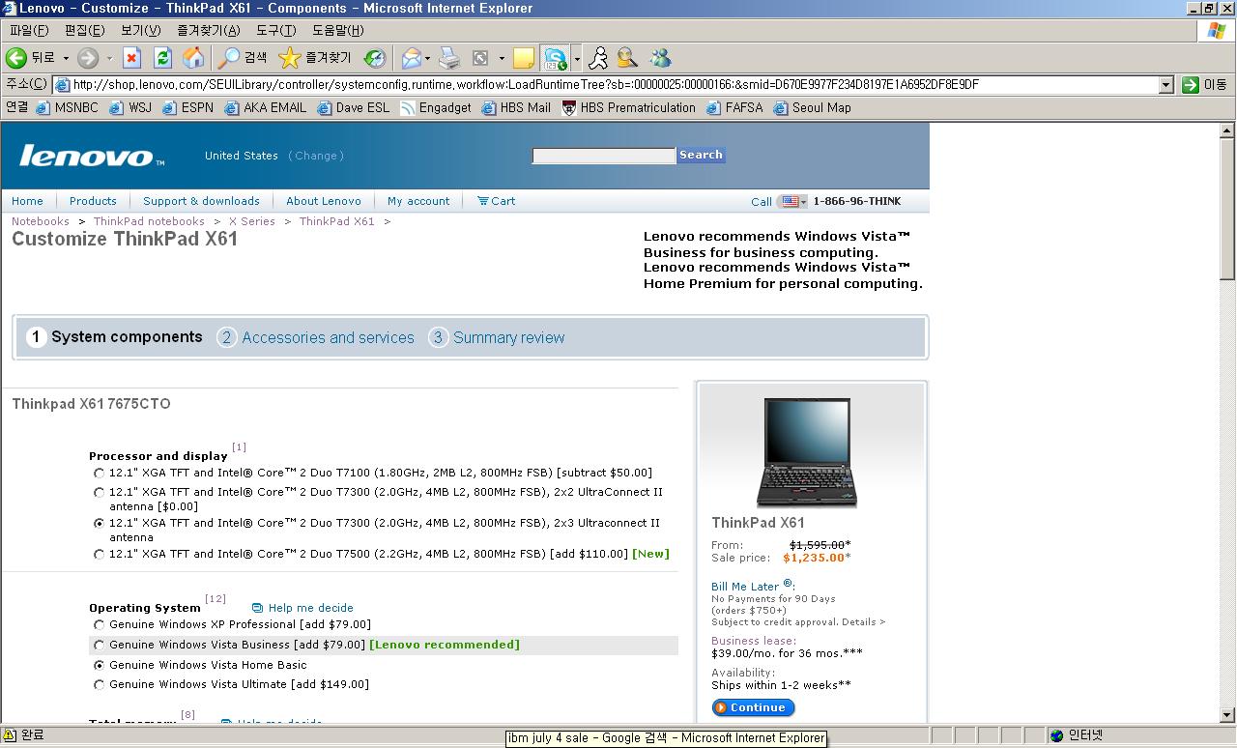Viewport: 1237px width, 748px height.
Task: Click the Lenovo logo
Action: coord(92,156)
